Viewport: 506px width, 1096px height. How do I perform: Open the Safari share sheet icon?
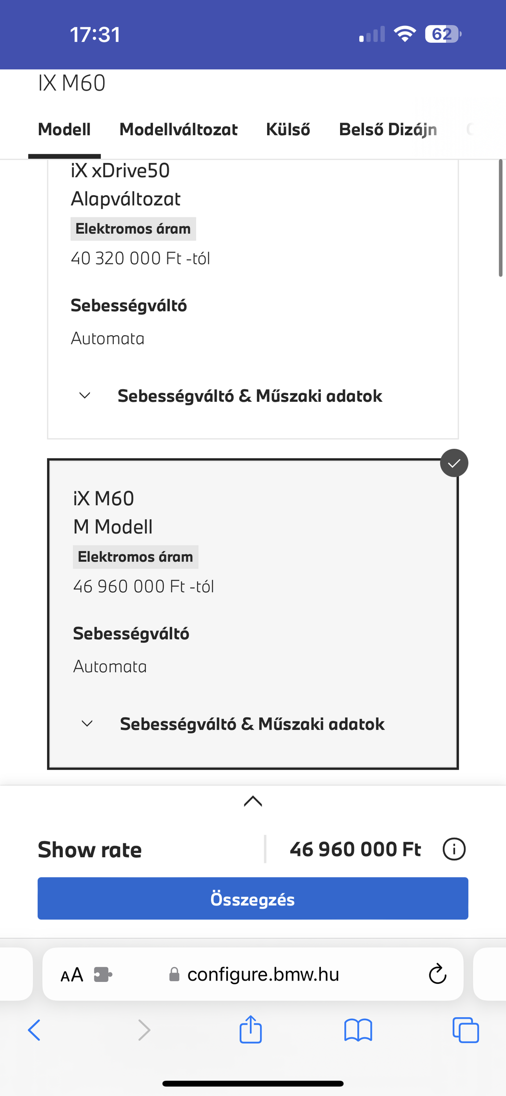tap(250, 1029)
